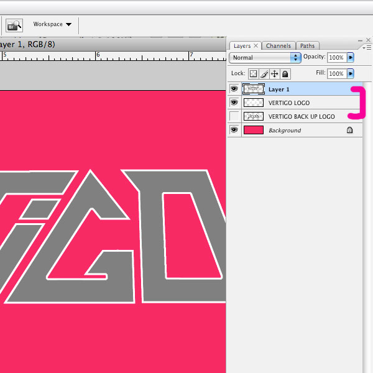Close the Layers tab with its X
The image size is (373, 373).
coord(256,46)
